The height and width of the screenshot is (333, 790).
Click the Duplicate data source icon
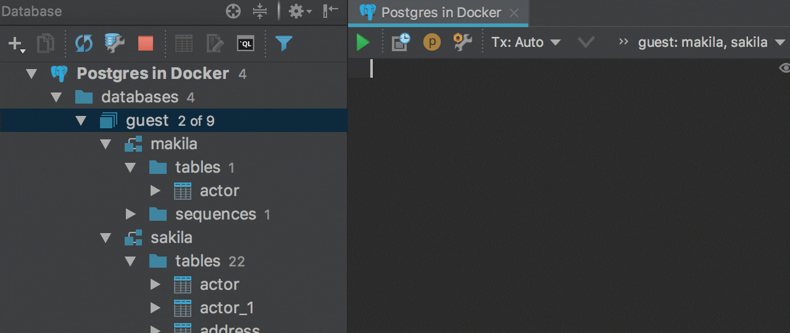[x=46, y=43]
